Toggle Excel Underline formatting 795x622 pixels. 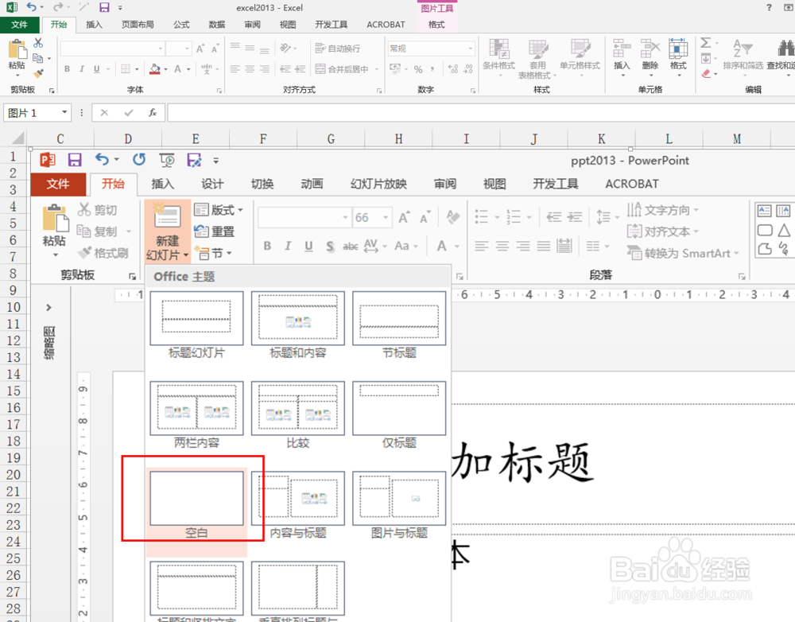(x=96, y=69)
